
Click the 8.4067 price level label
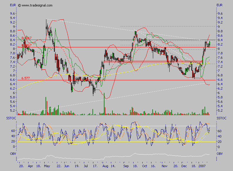pos(26,38)
